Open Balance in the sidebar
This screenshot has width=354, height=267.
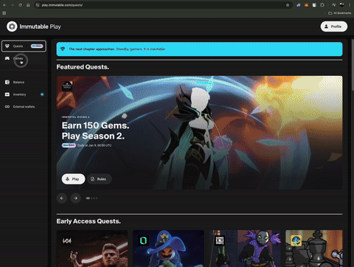24,82
